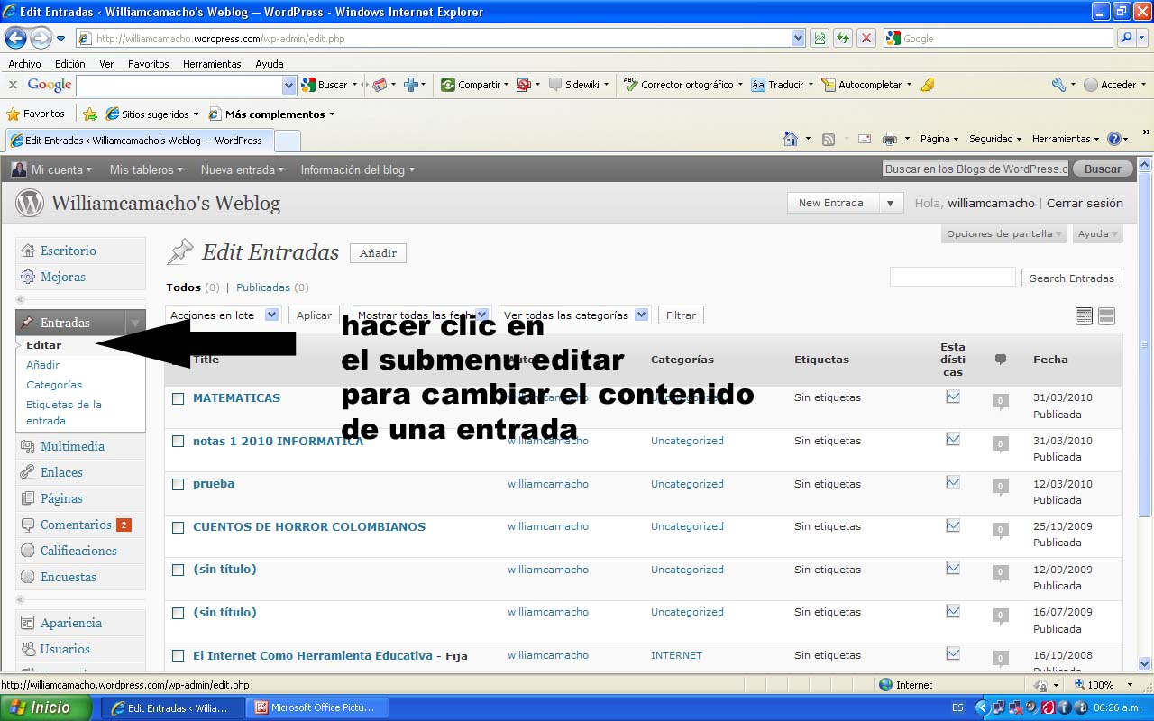Open the printer icon in the command bar
The width and height of the screenshot is (1154, 721).
pyautogui.click(x=889, y=139)
